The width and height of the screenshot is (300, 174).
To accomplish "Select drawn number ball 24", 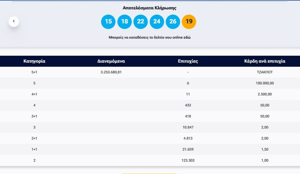I will click(157, 22).
